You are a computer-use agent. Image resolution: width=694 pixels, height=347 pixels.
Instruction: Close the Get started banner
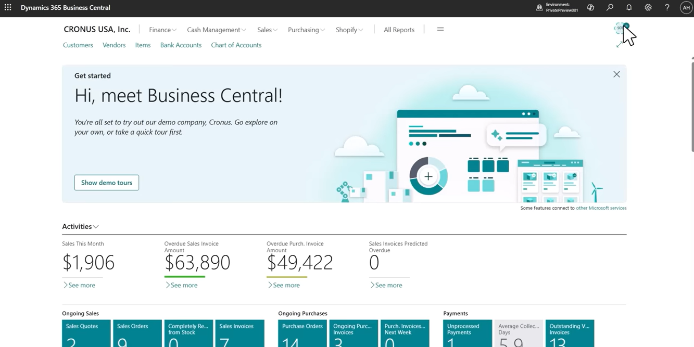[616, 74]
